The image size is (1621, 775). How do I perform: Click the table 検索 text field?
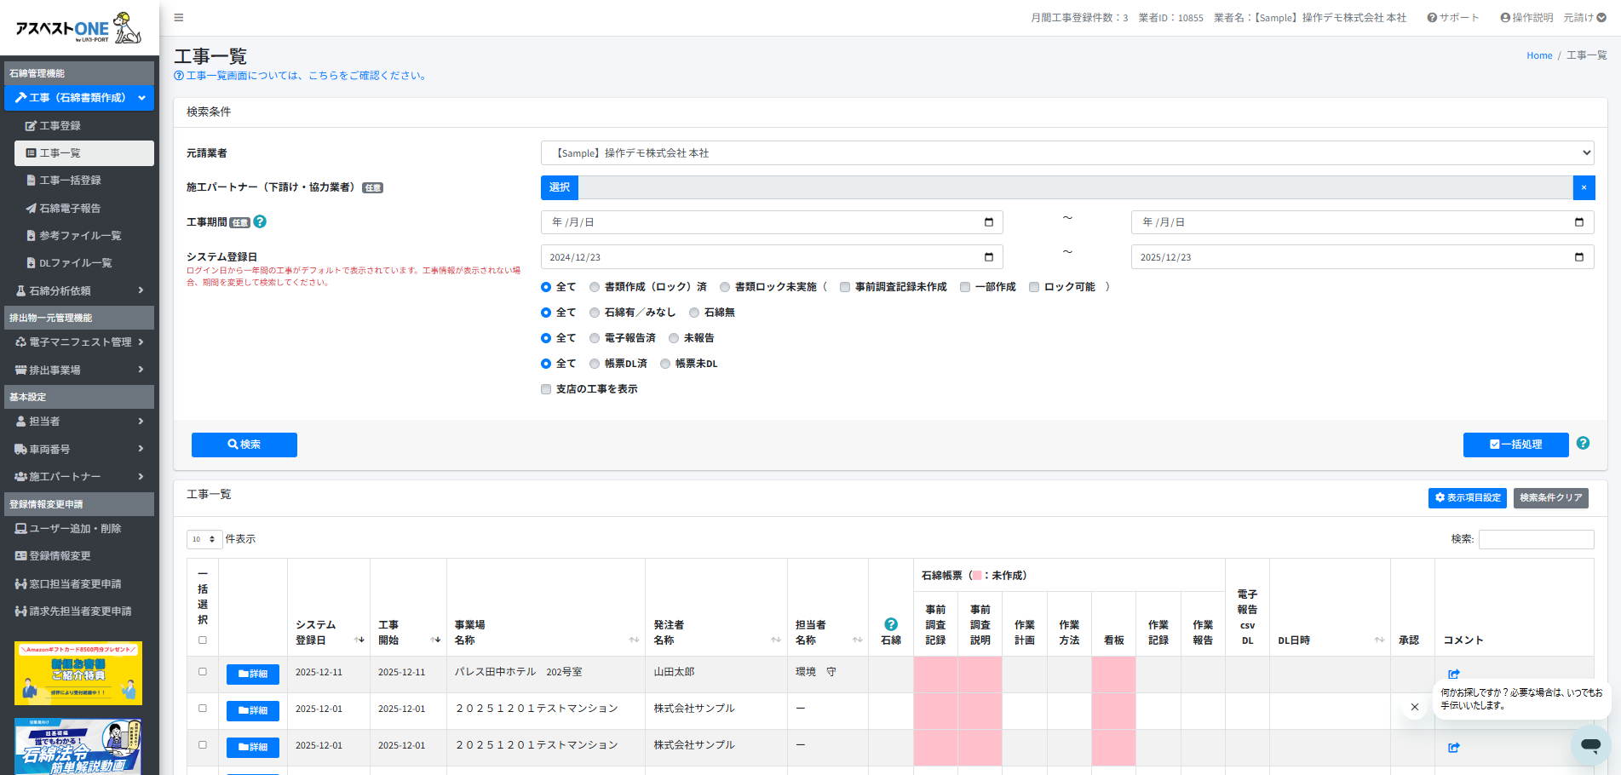(x=1535, y=539)
